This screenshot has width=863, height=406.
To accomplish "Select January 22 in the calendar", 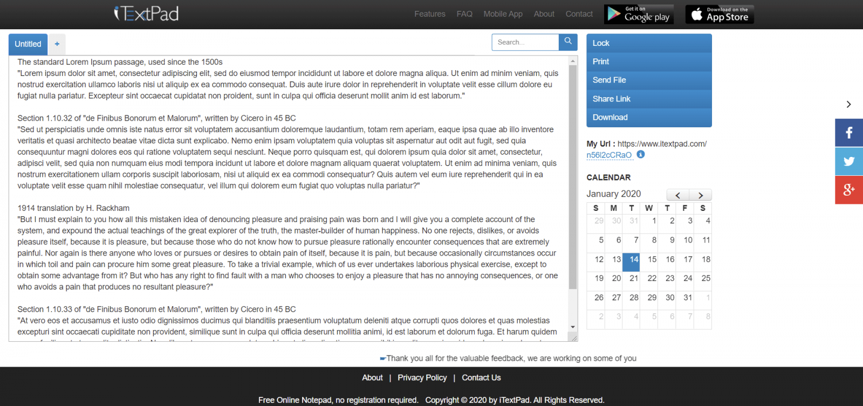I will 652,279.
